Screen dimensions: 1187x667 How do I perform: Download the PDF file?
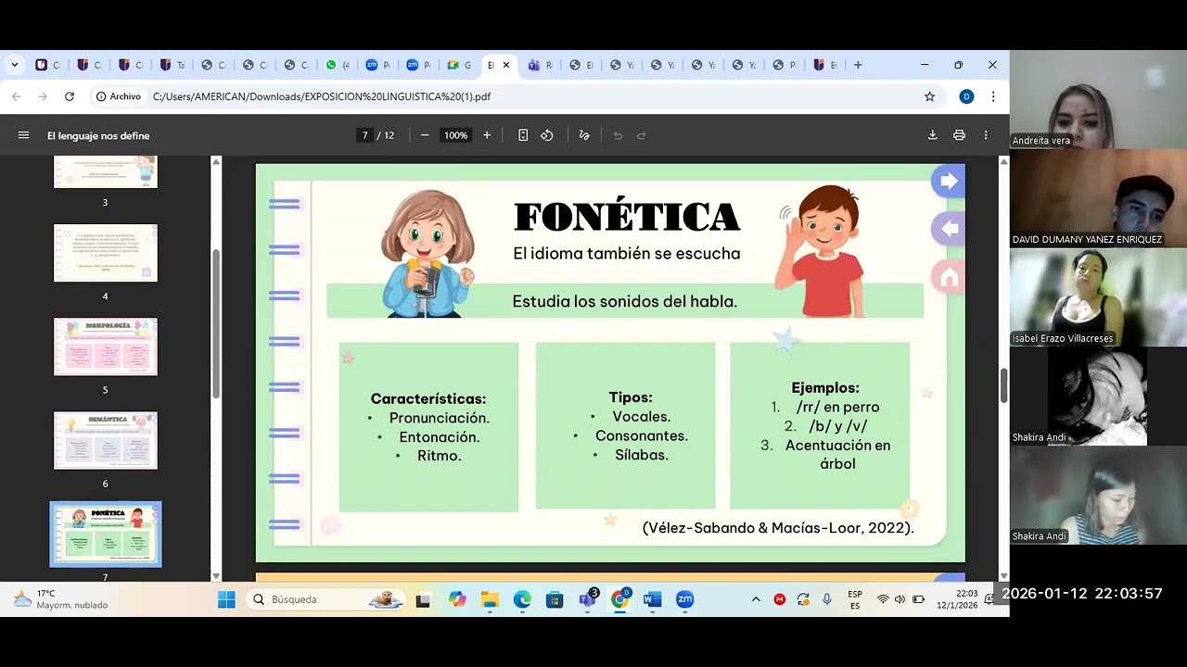coord(933,135)
